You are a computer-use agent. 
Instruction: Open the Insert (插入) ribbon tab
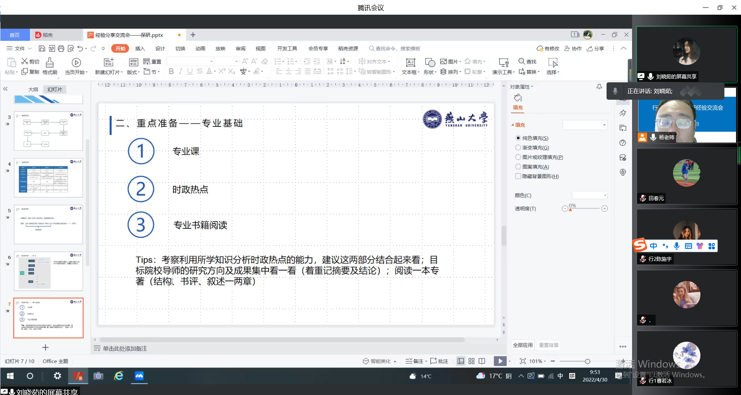(140, 48)
